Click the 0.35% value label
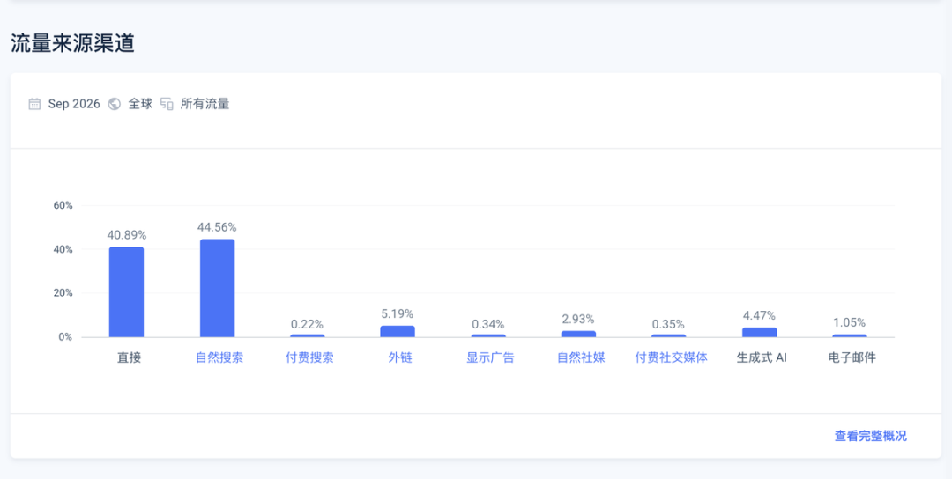The height and width of the screenshot is (479, 952). tap(669, 324)
